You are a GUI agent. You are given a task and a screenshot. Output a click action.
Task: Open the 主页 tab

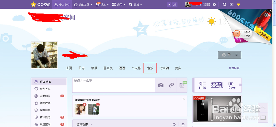69,68
